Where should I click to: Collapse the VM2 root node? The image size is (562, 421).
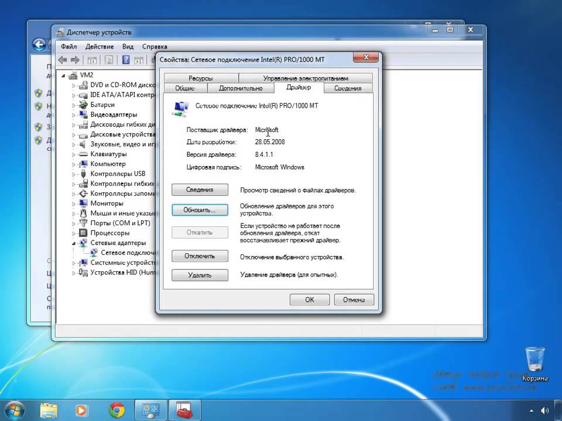(x=63, y=75)
